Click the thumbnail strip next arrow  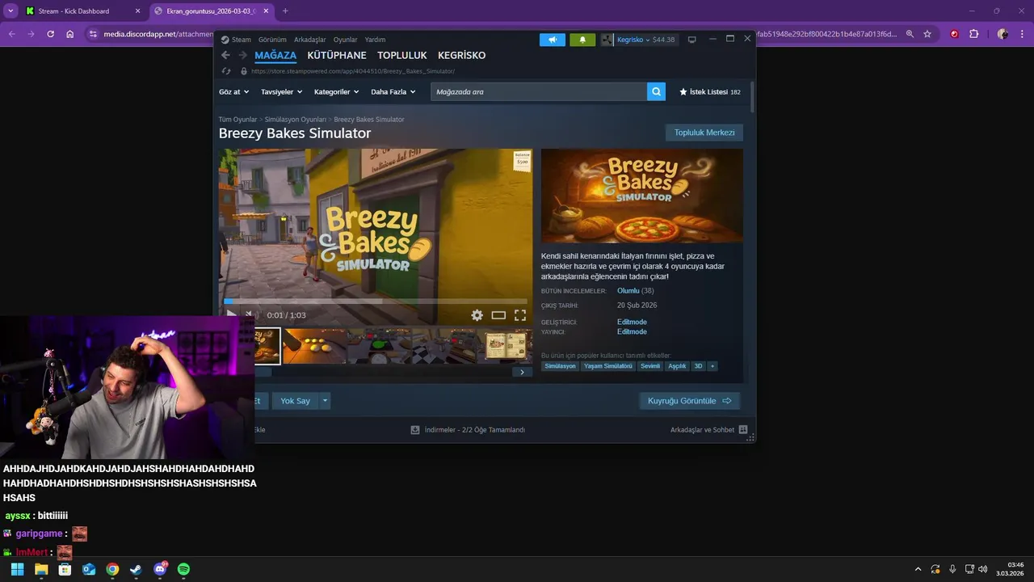pos(522,372)
